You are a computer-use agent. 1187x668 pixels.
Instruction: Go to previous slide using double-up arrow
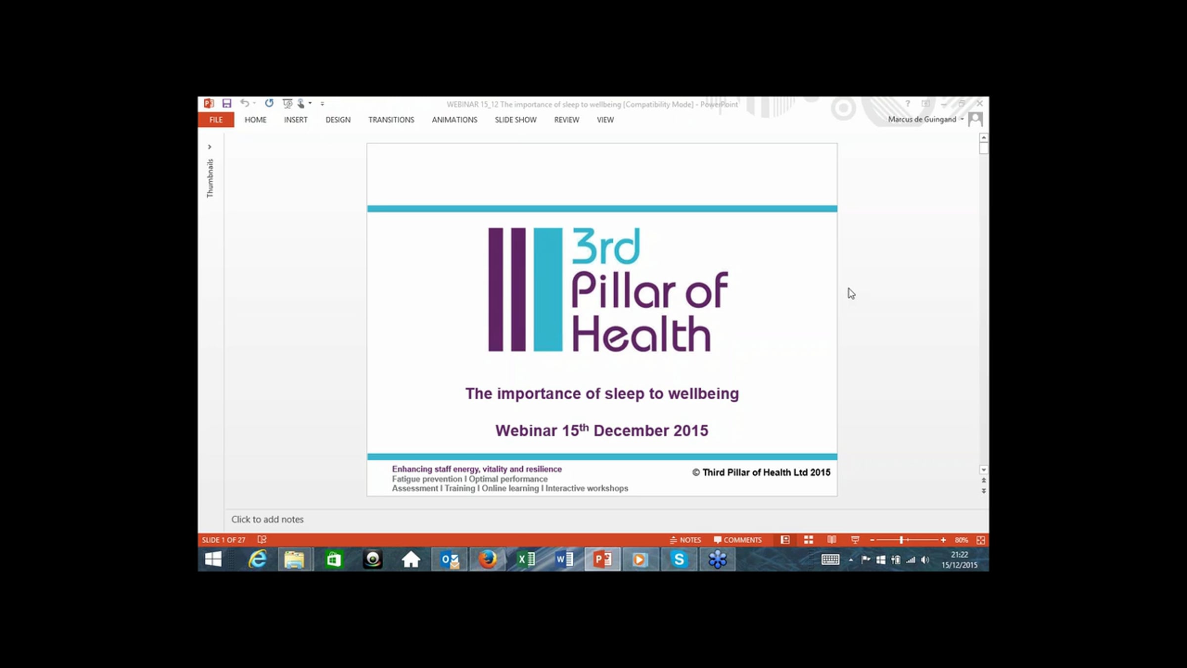984,480
